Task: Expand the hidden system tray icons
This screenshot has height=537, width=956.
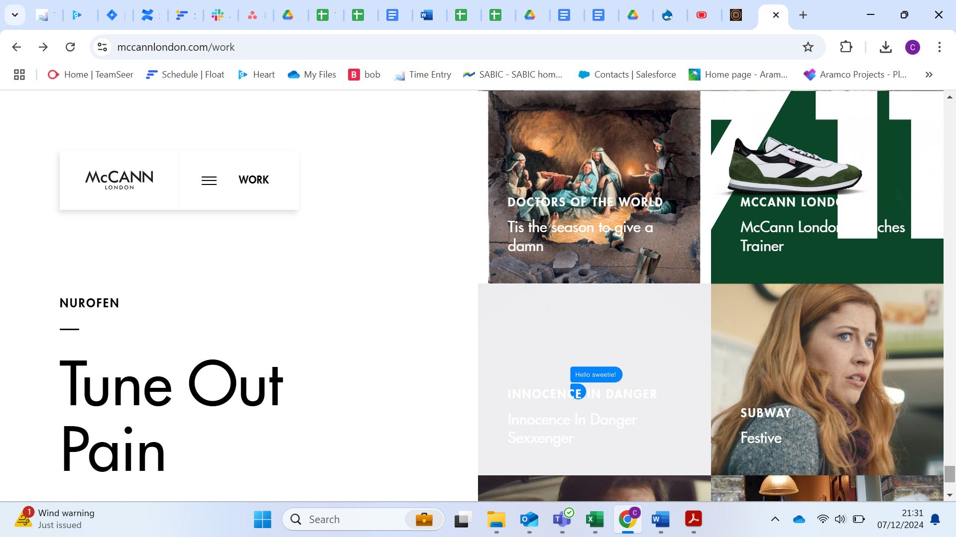Action: pos(775,520)
